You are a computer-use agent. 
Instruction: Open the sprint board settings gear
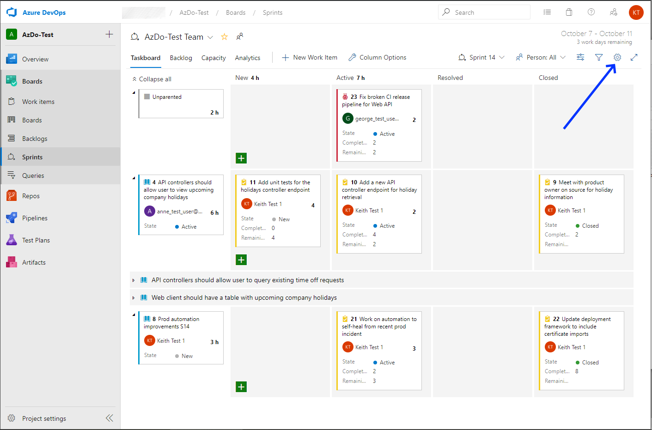coord(617,57)
